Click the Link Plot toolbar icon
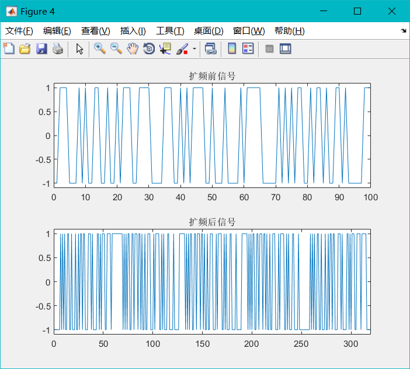 click(x=210, y=48)
